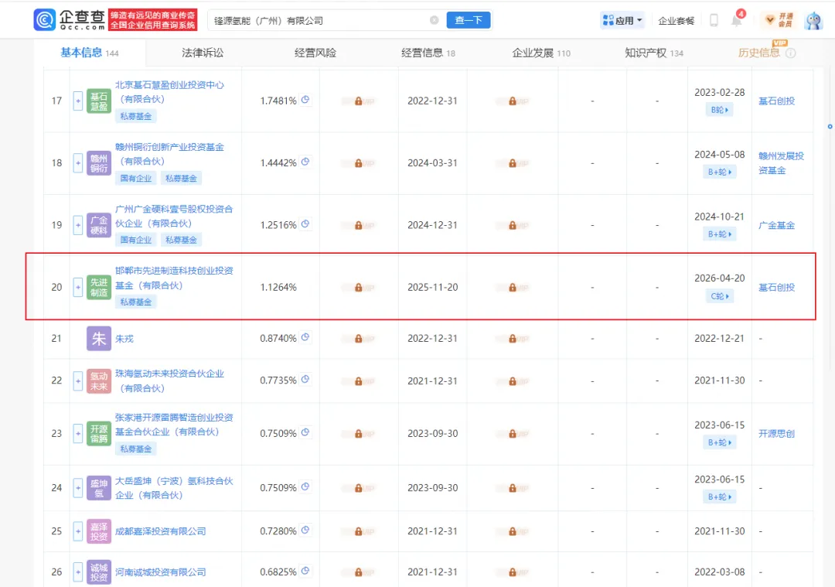Clear the search box text

(x=434, y=20)
